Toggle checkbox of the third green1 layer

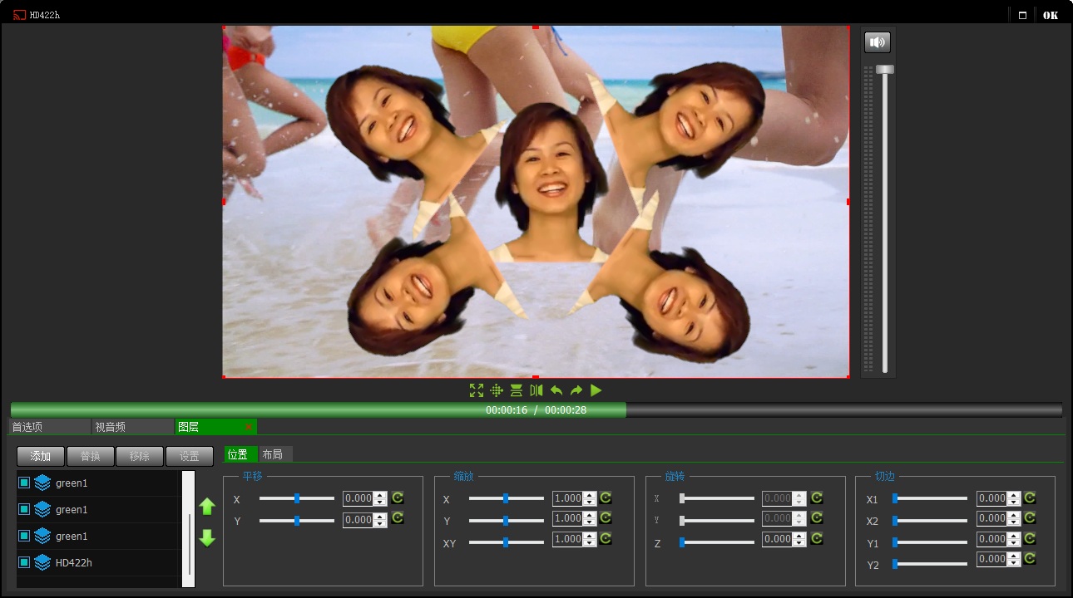click(x=24, y=536)
